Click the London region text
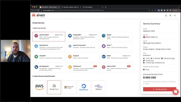The height and width of the screenshot is (102, 181). tap(157, 49)
